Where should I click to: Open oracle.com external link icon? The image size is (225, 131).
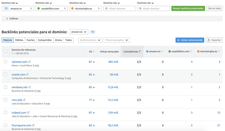(27, 74)
